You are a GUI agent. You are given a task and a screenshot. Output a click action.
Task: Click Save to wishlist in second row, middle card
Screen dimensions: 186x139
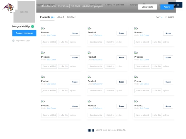pyautogui.click(x=95, y=66)
